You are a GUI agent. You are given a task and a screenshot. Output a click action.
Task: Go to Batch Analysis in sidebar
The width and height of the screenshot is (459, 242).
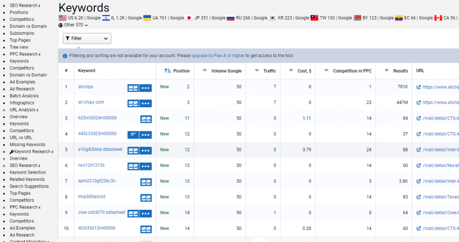coord(24,96)
